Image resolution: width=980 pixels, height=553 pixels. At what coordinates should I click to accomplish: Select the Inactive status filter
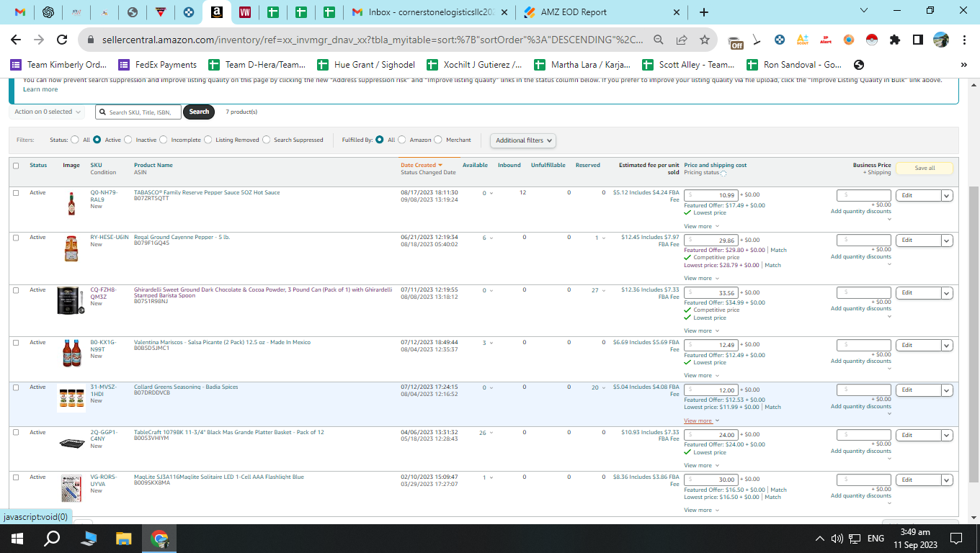pos(128,140)
